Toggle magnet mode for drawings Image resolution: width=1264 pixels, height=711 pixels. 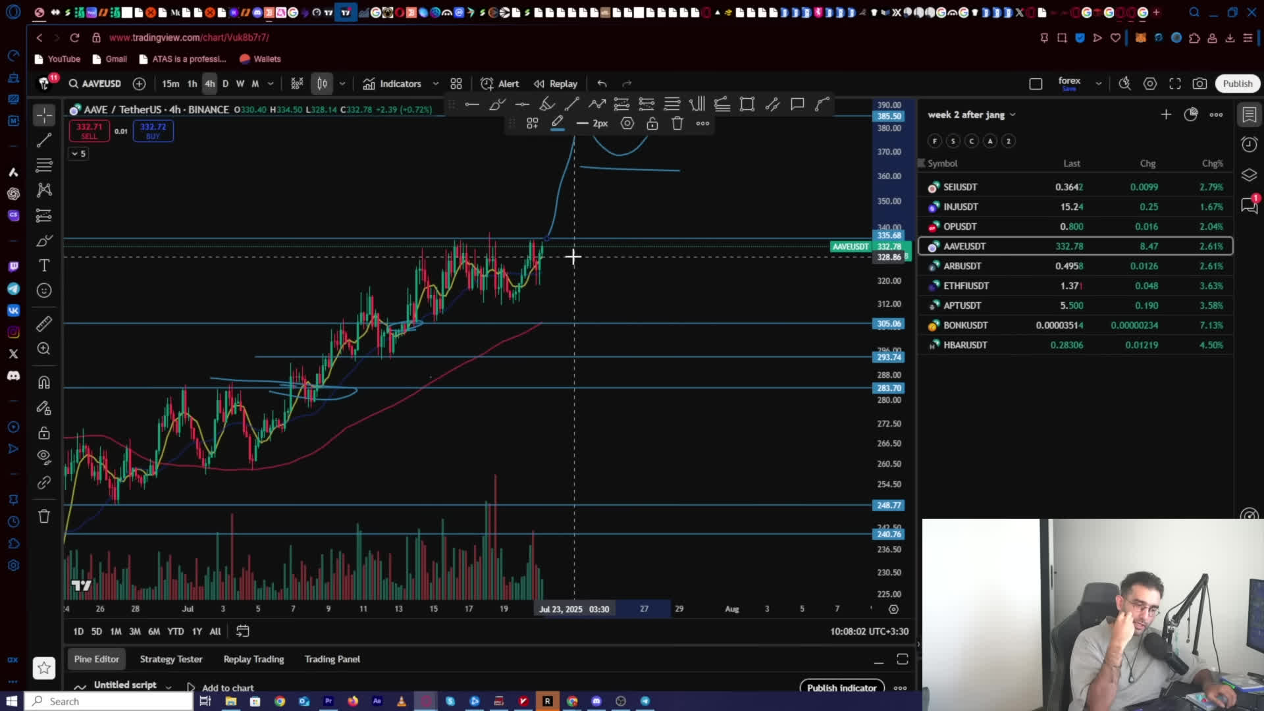tap(44, 382)
